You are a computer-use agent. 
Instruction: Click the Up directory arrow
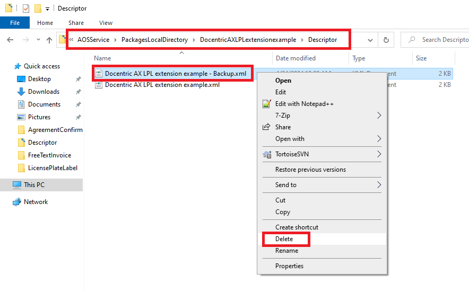click(x=49, y=40)
